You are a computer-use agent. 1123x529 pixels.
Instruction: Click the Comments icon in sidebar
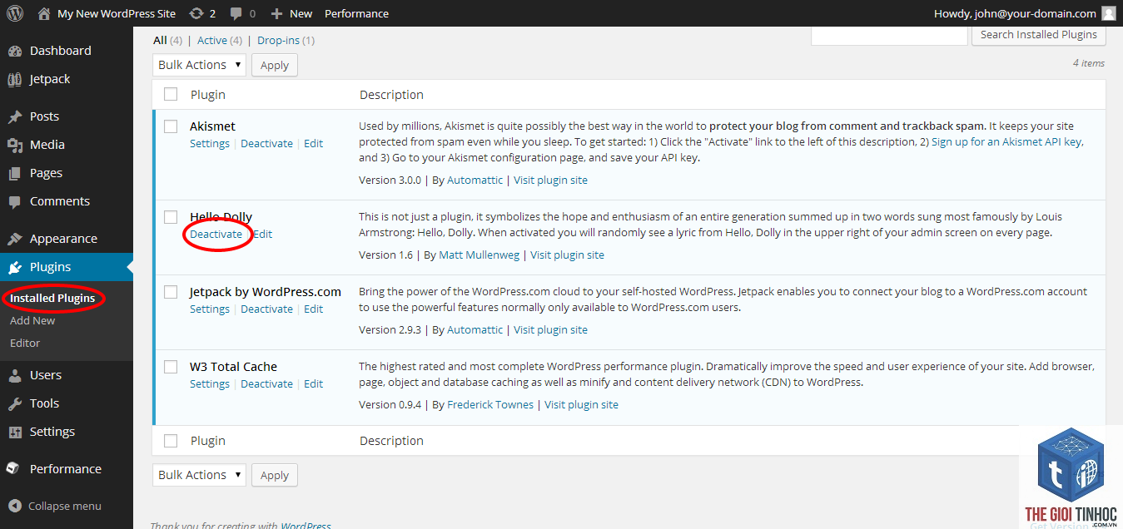15,201
